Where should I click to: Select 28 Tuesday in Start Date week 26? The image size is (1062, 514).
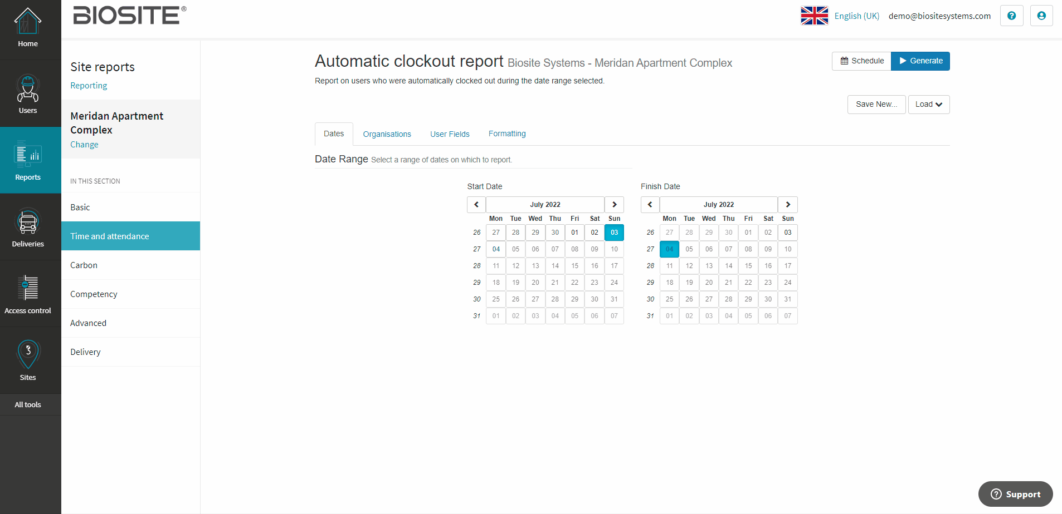pos(515,233)
